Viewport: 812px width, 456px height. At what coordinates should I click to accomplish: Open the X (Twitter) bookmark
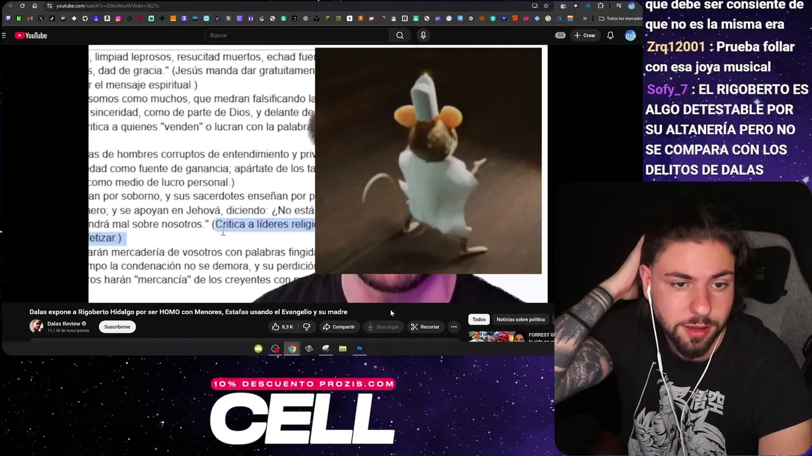pyautogui.click(x=41, y=18)
